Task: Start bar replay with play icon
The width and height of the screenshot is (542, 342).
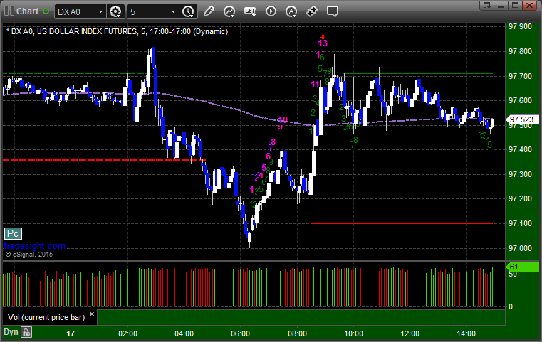Action: tap(271, 11)
